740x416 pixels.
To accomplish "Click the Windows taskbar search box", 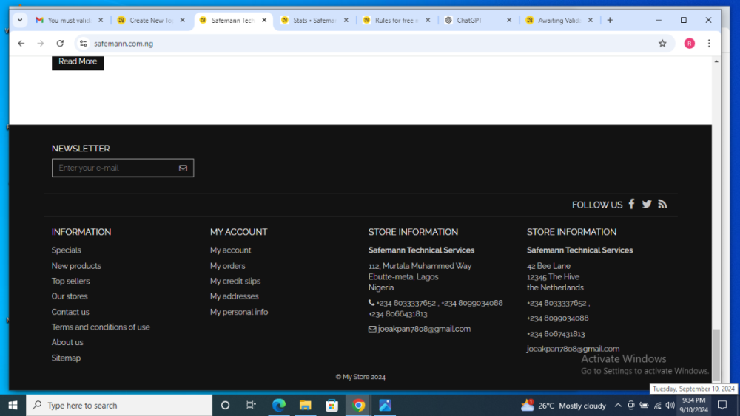I will (x=119, y=405).
